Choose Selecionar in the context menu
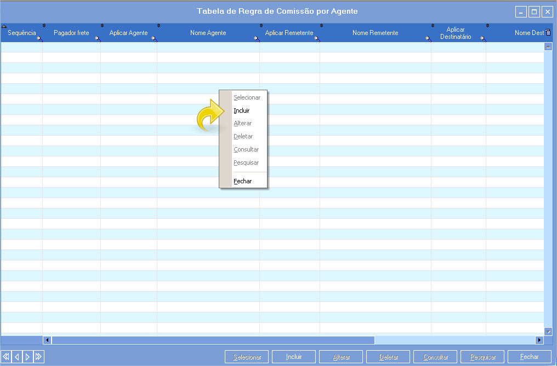The height and width of the screenshot is (366, 557). pos(247,97)
